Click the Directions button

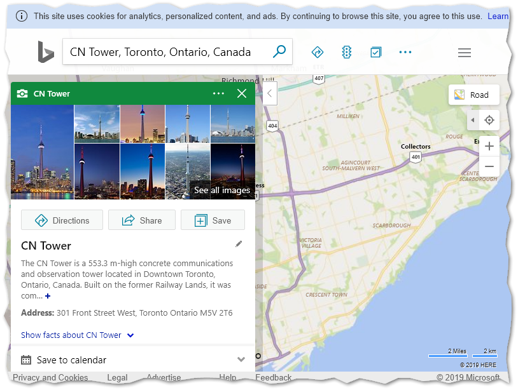click(x=62, y=220)
